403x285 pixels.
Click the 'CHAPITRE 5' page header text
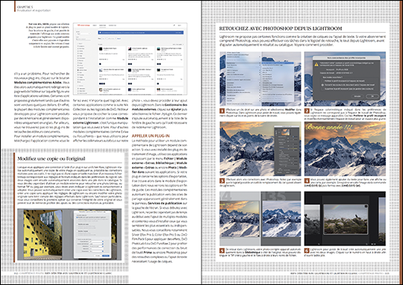pyautogui.click(x=25, y=7)
